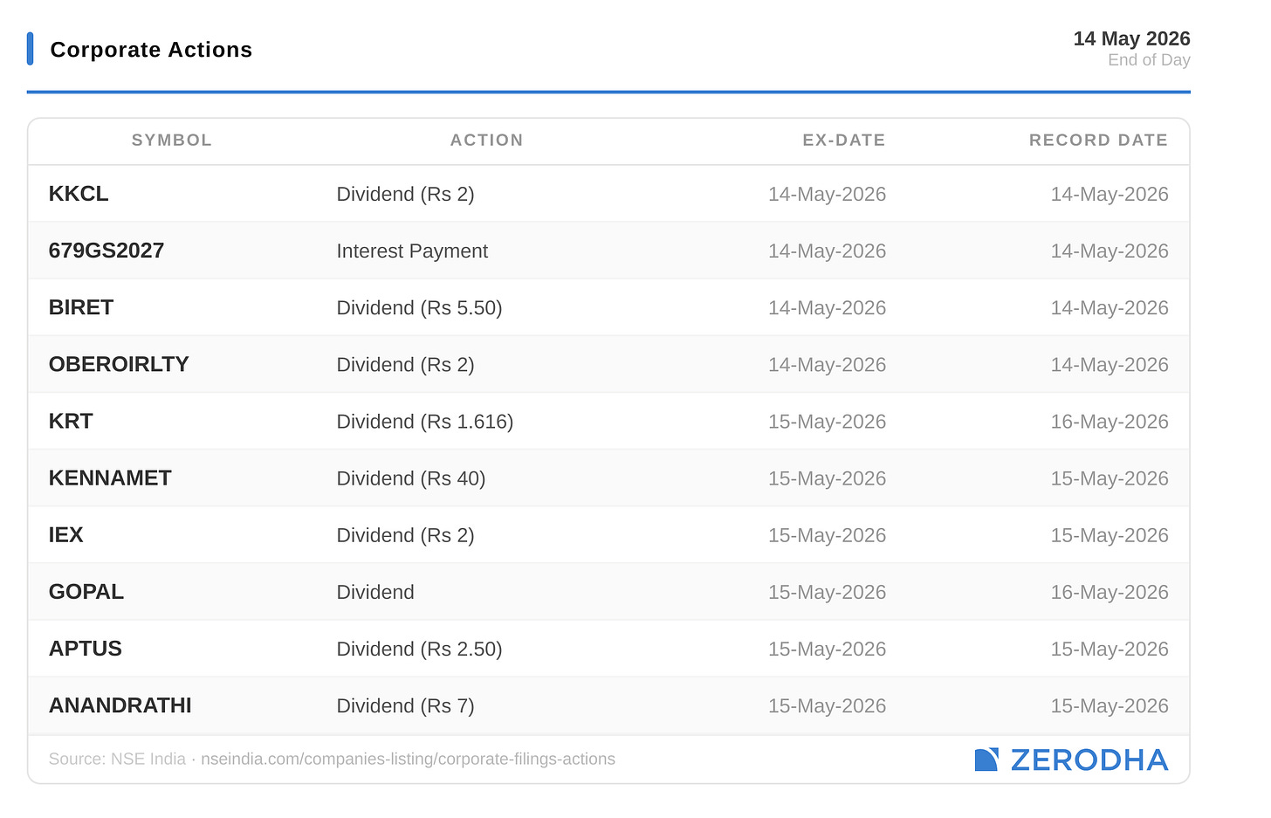The image size is (1271, 818).
Task: Select the SYMBOL column header
Action: pyautogui.click(x=172, y=140)
